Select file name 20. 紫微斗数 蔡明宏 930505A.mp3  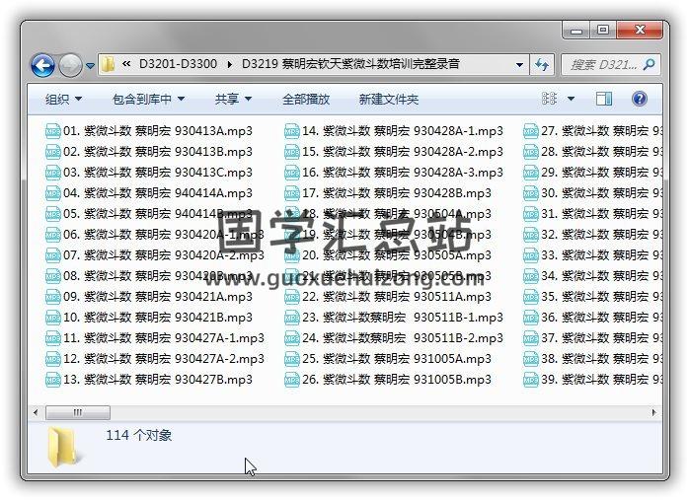coord(397,255)
